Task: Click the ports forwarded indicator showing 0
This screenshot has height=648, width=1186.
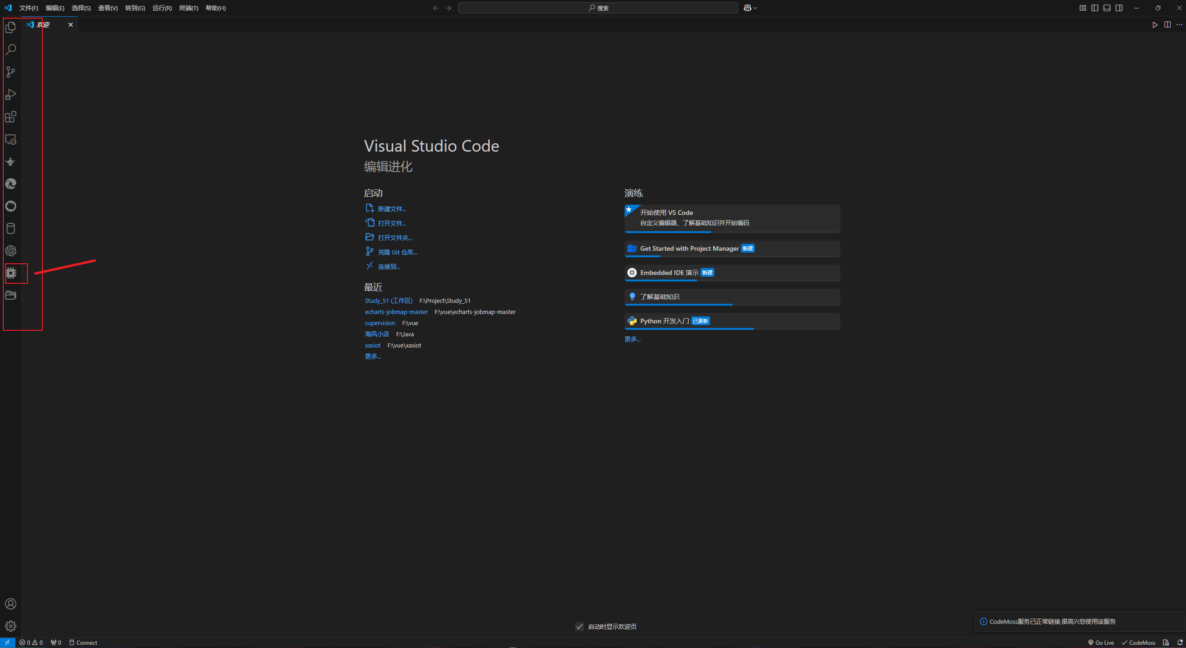Action: point(56,642)
